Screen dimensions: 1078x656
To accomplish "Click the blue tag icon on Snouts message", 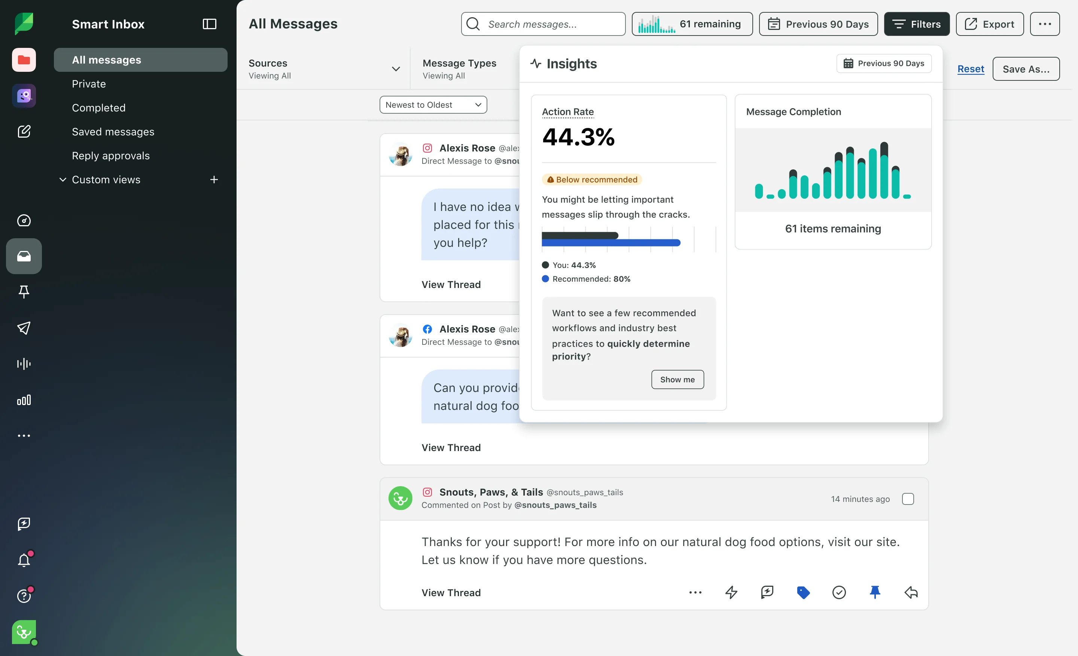I will [x=803, y=593].
